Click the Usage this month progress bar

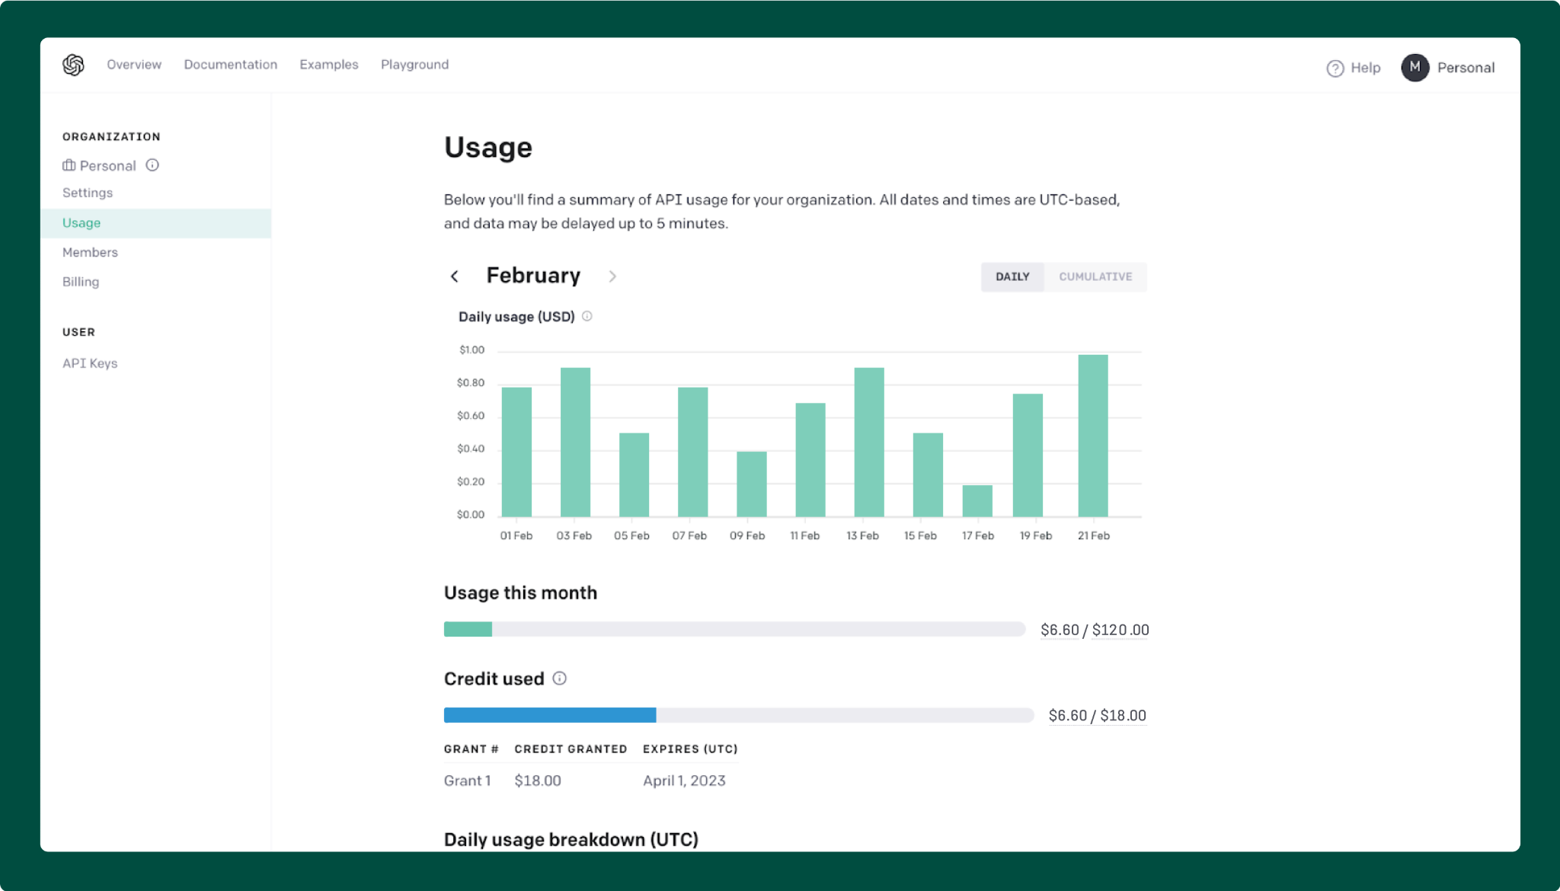(735, 629)
